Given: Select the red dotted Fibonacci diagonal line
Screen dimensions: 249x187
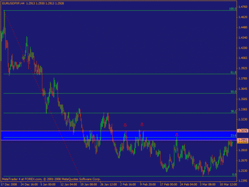Looking at the screenshot, I should [42, 93].
